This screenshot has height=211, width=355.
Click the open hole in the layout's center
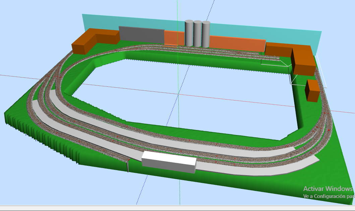click(x=181, y=97)
